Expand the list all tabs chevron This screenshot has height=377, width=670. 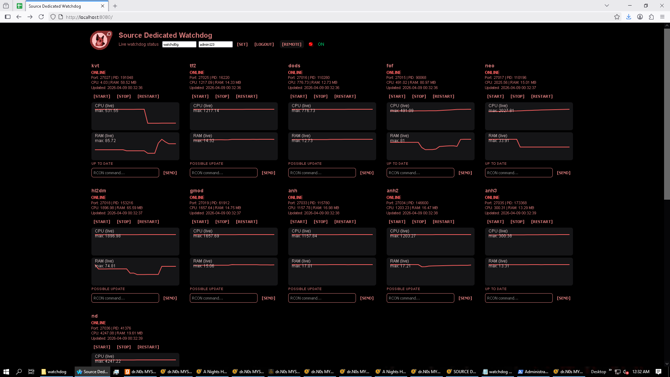point(607,6)
